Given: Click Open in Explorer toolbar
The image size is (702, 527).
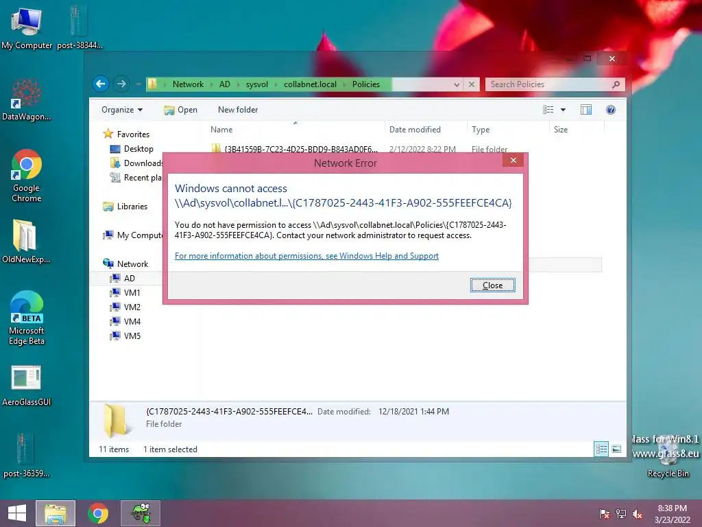Looking at the screenshot, I should tap(180, 110).
